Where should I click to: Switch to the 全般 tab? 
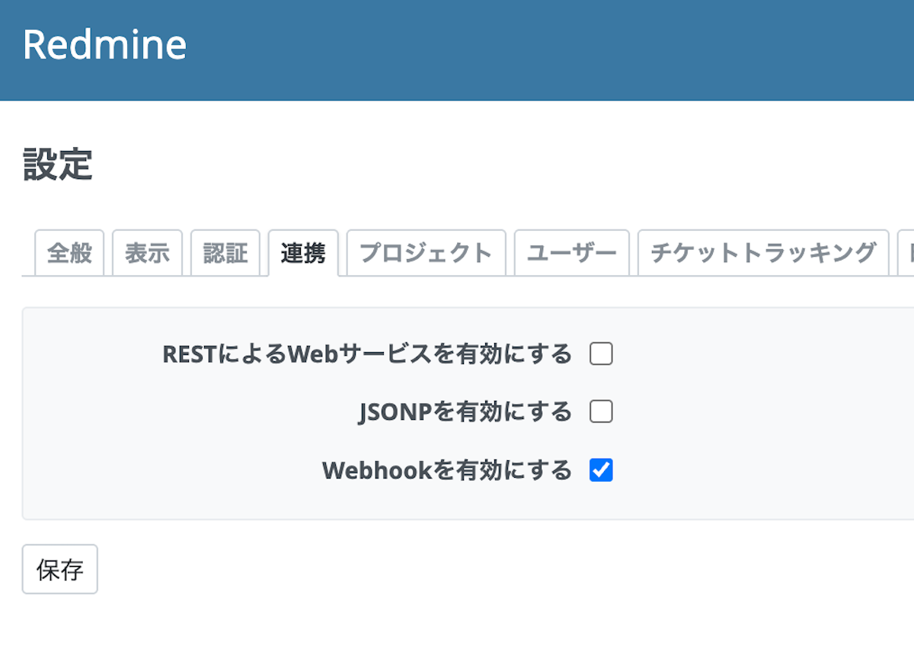pos(70,253)
